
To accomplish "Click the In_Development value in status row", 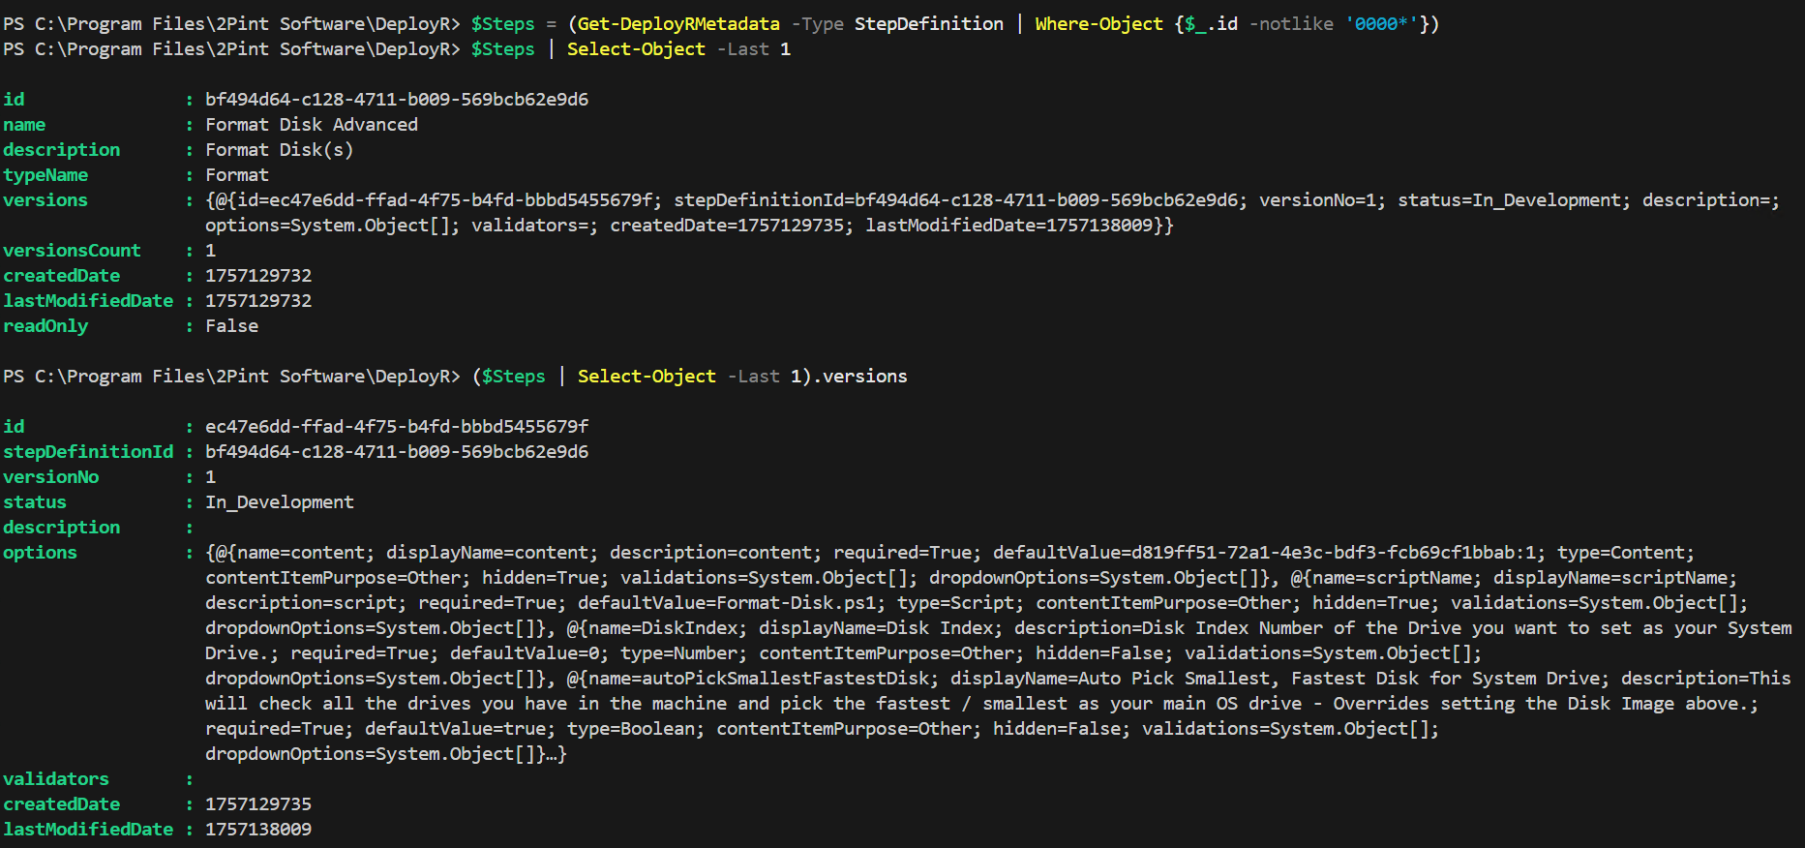I will click(279, 501).
